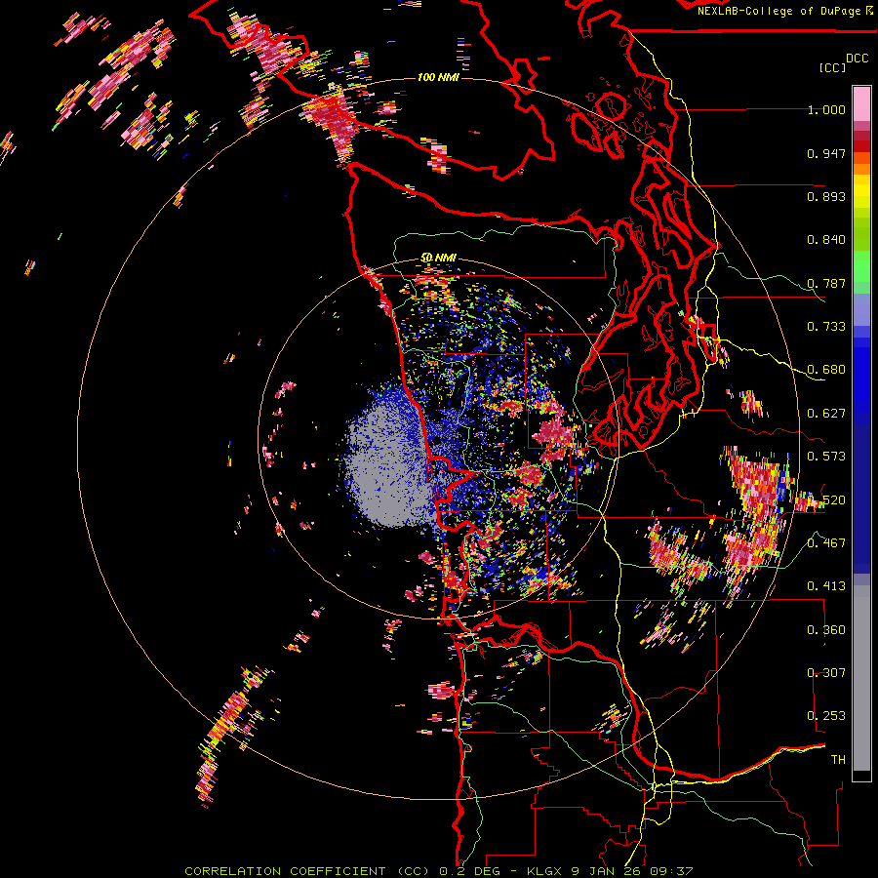This screenshot has width=878, height=878.
Task: Click the 100 NMI range ring label
Action: click(x=438, y=77)
